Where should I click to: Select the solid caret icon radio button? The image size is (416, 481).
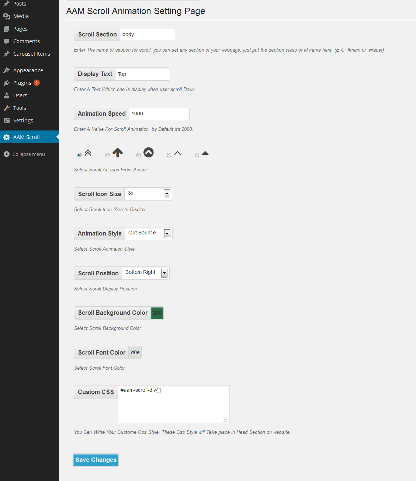[197, 155]
